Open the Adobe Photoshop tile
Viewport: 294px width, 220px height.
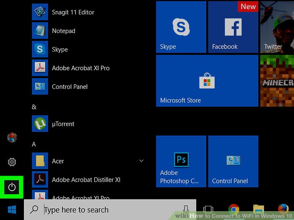(x=181, y=162)
